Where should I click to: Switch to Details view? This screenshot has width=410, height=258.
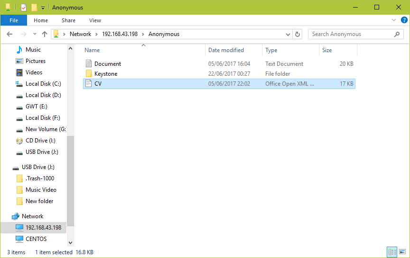pos(392,252)
